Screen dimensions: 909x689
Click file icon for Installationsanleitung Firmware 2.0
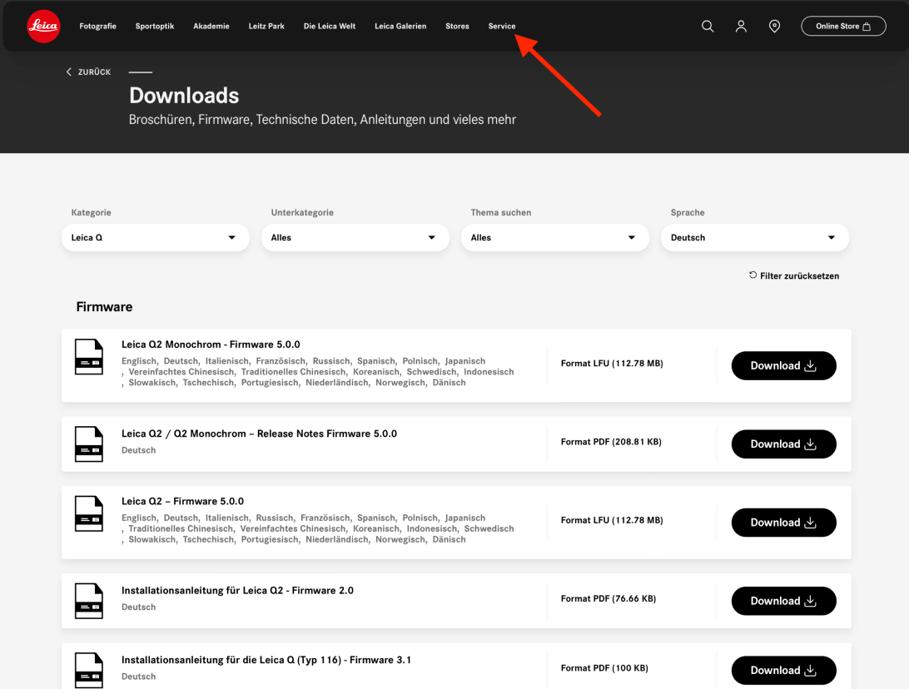coord(89,600)
